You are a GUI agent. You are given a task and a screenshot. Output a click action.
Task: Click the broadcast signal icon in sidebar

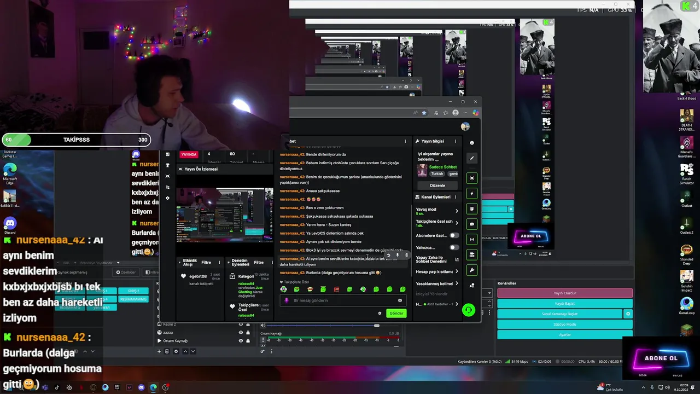click(x=472, y=239)
